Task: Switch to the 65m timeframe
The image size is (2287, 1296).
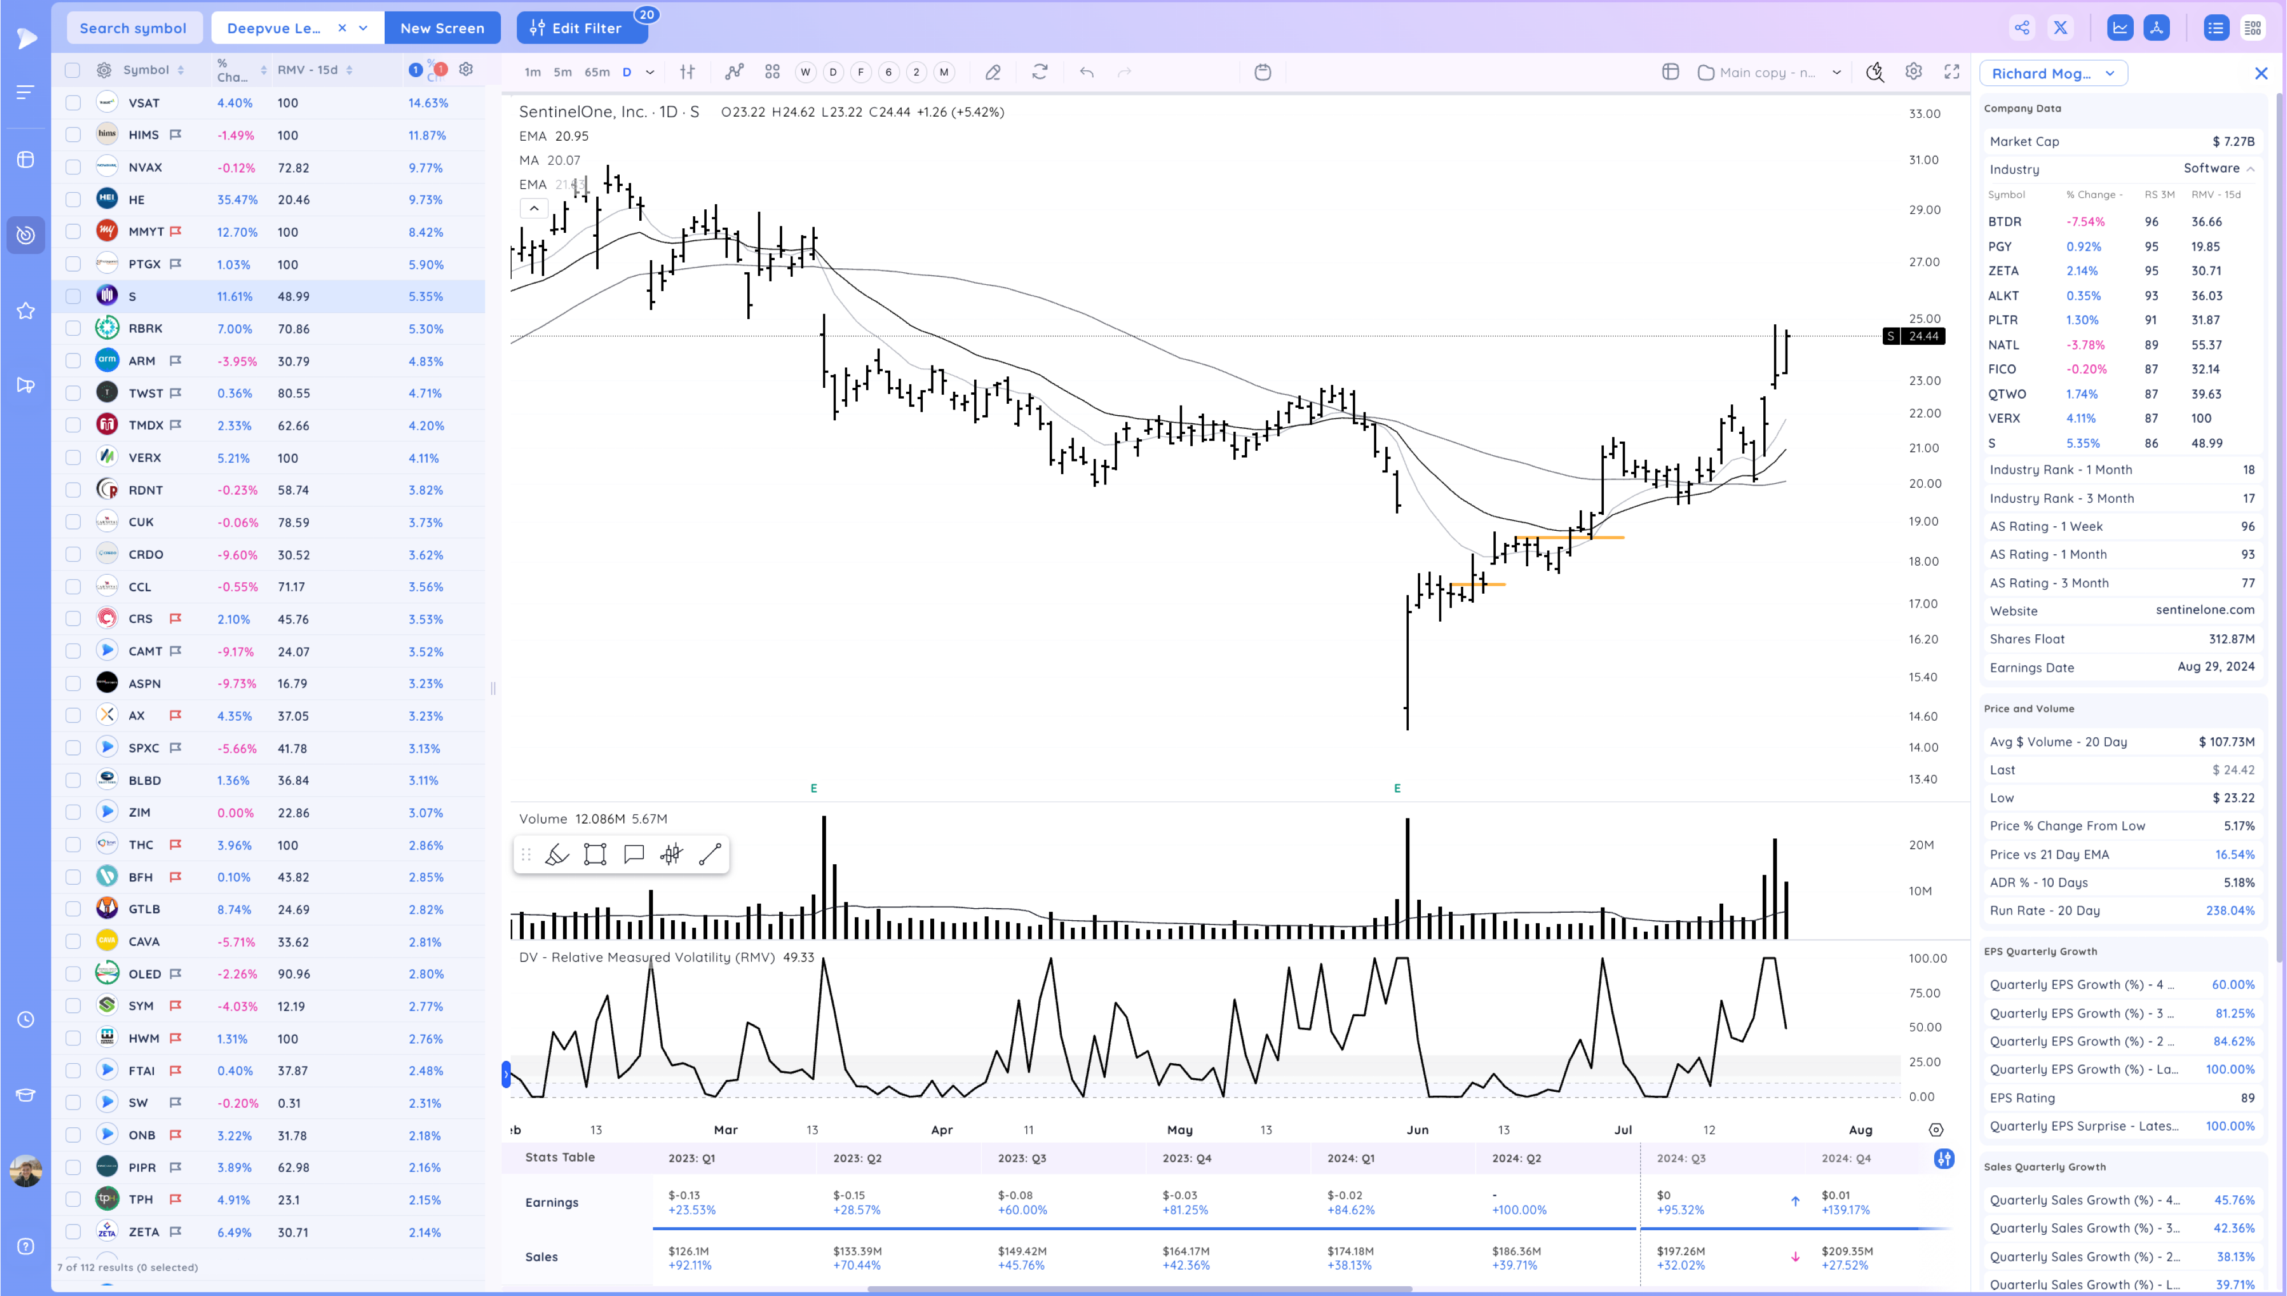Action: coord(597,73)
